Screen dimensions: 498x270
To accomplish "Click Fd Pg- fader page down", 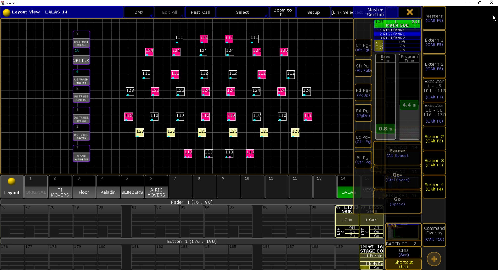I will click(x=363, y=113).
